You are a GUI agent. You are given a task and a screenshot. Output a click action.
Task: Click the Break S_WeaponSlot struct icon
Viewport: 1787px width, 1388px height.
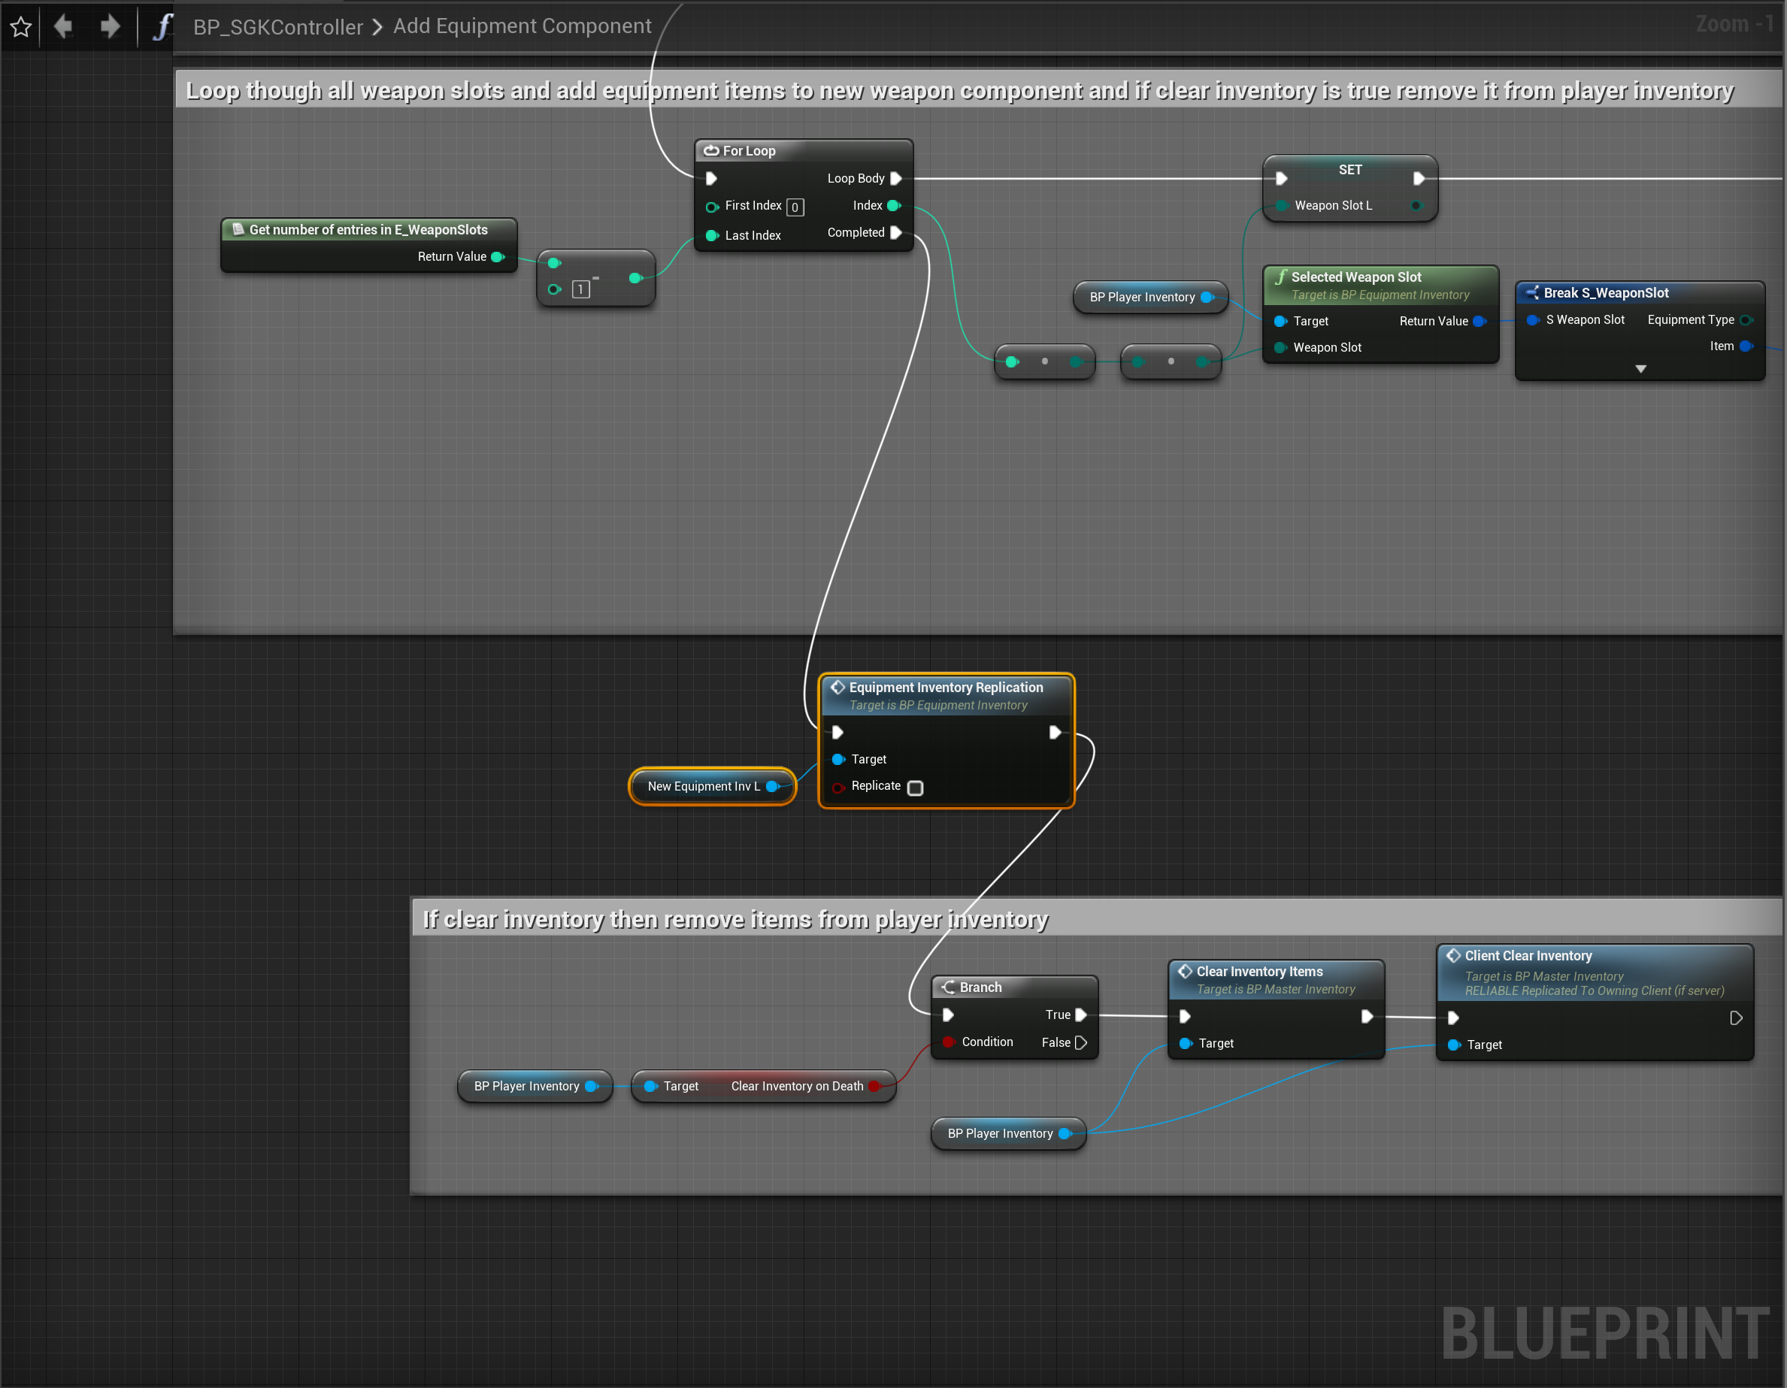(1531, 293)
